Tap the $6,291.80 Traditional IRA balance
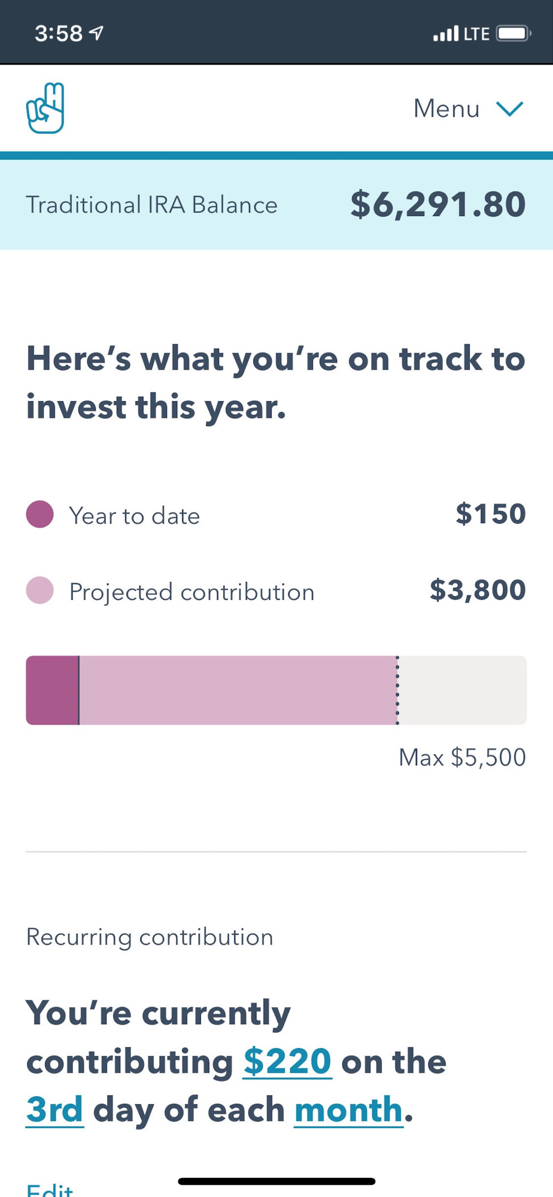 coord(438,204)
